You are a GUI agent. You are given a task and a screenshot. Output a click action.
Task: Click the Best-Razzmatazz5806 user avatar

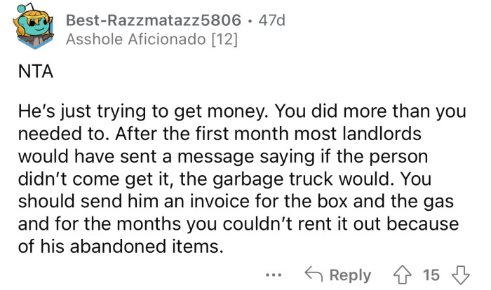33,29
